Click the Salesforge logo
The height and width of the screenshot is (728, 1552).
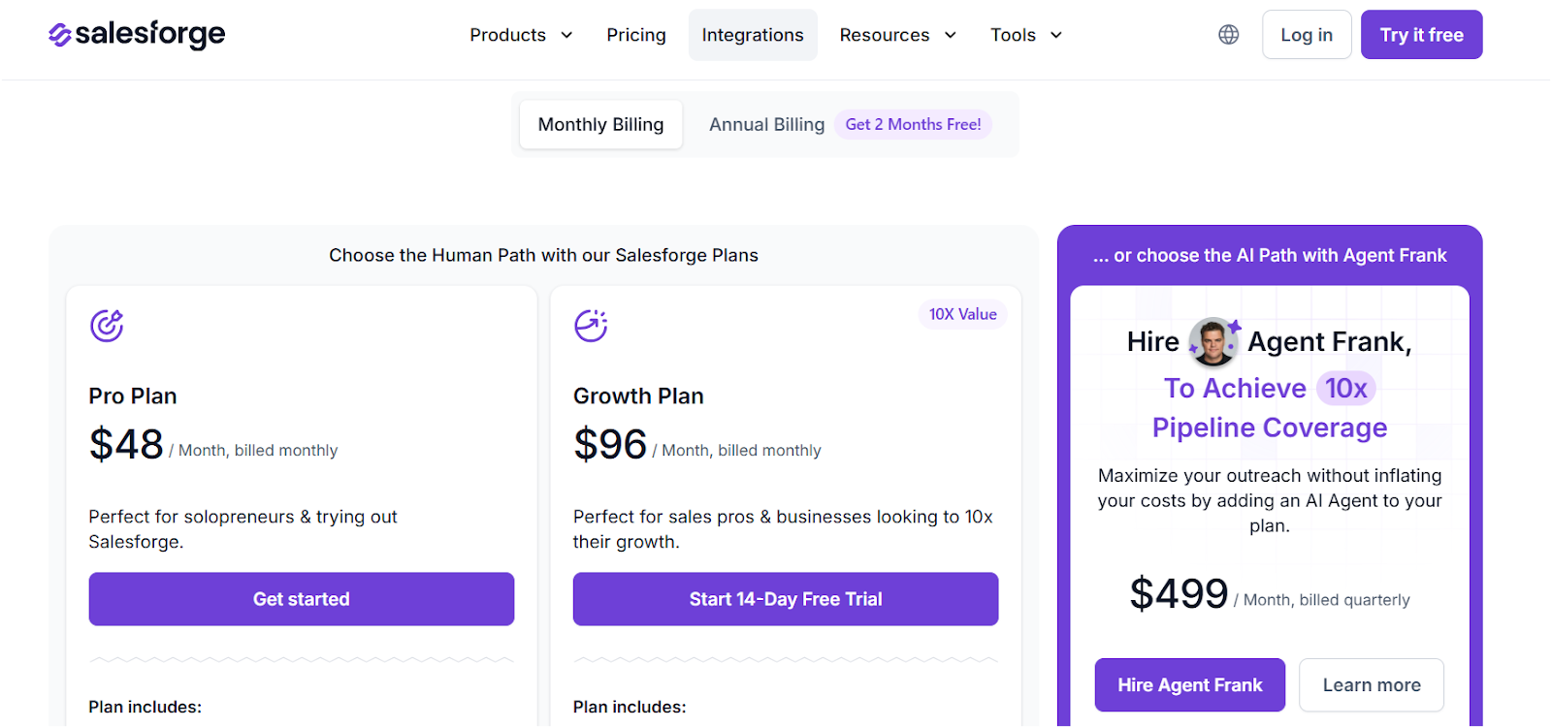coord(136,34)
